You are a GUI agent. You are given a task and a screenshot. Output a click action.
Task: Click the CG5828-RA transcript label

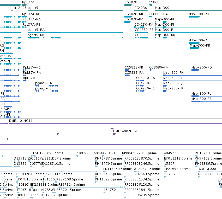click(x=134, y=19)
